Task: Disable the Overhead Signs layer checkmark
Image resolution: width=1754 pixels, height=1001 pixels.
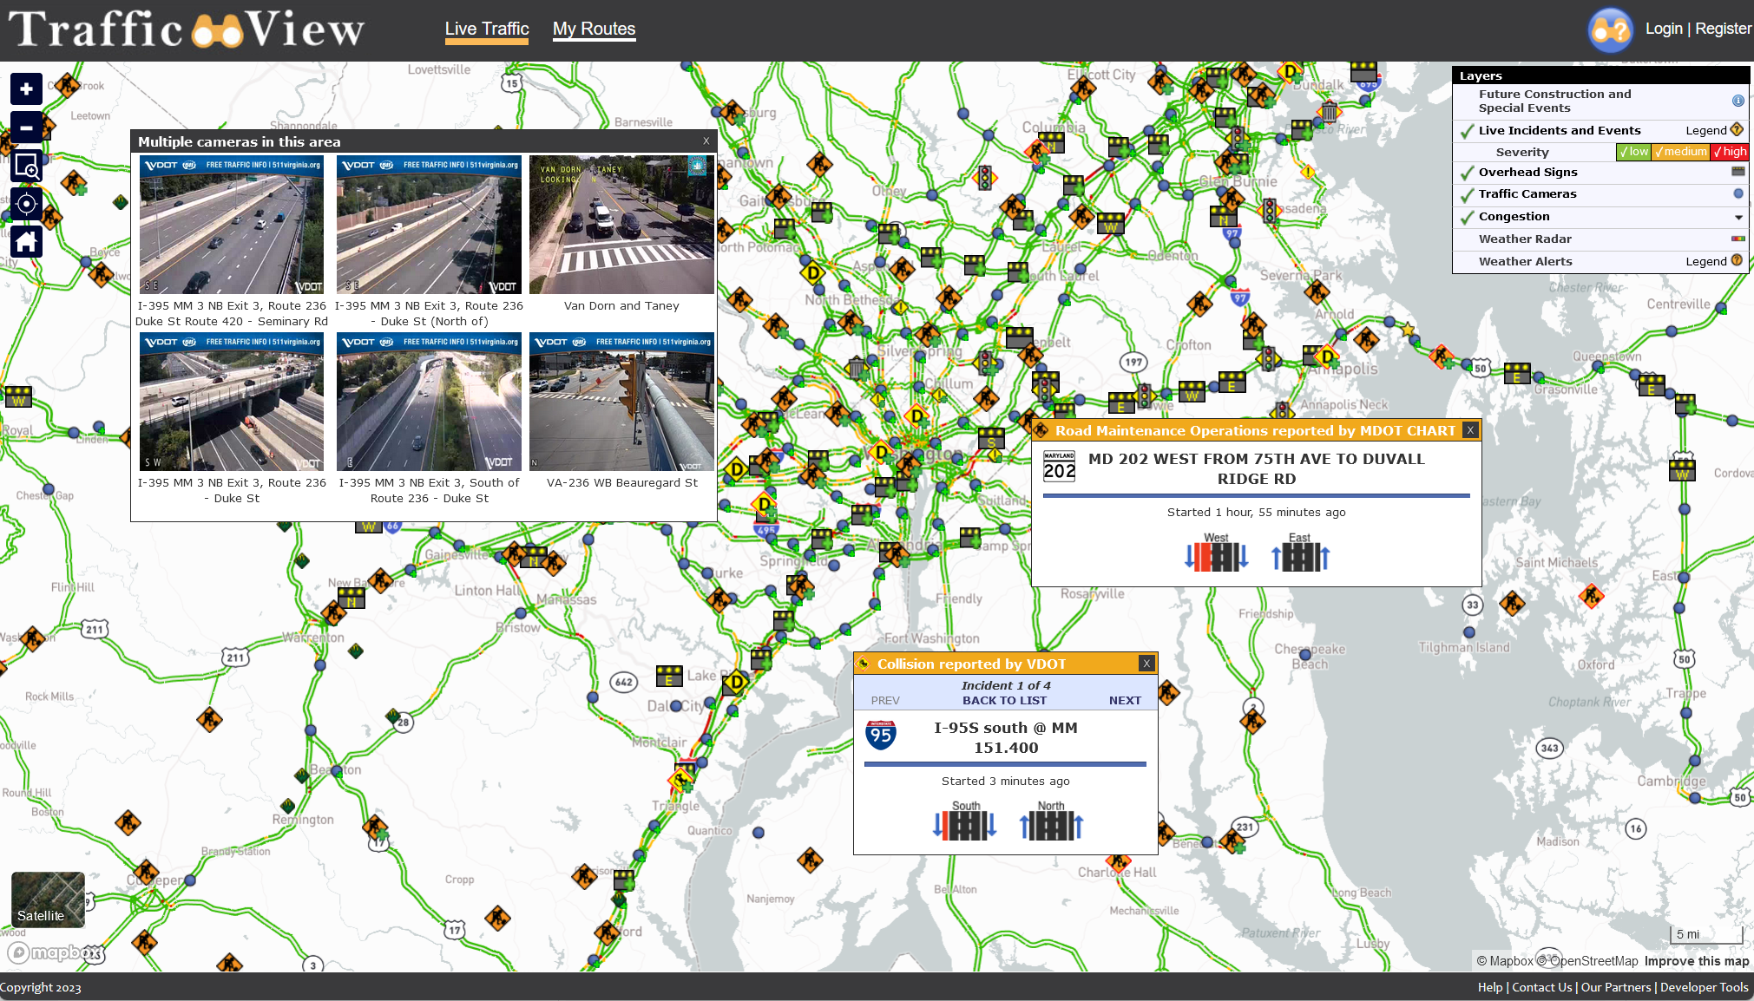Action: pyautogui.click(x=1466, y=173)
